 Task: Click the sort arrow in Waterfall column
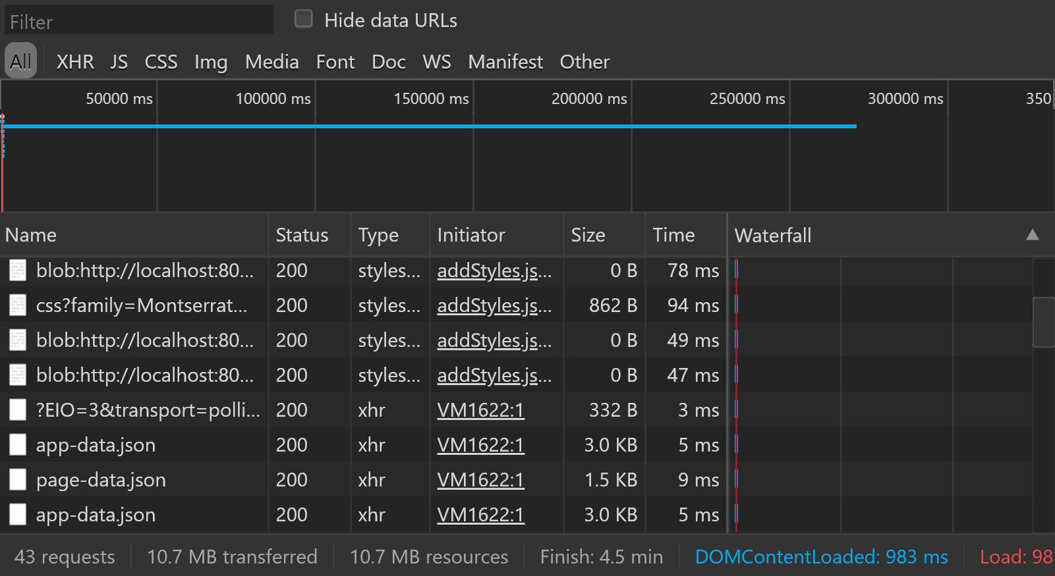point(1033,235)
